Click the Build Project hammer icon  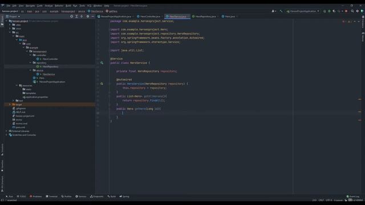point(281,11)
